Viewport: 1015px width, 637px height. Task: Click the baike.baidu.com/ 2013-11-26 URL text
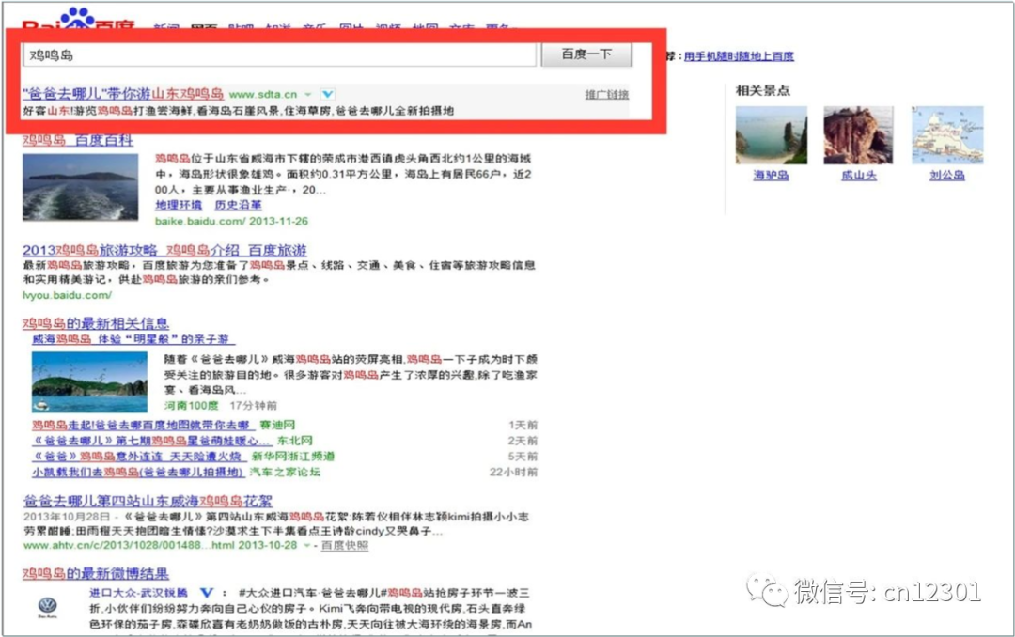click(x=231, y=222)
